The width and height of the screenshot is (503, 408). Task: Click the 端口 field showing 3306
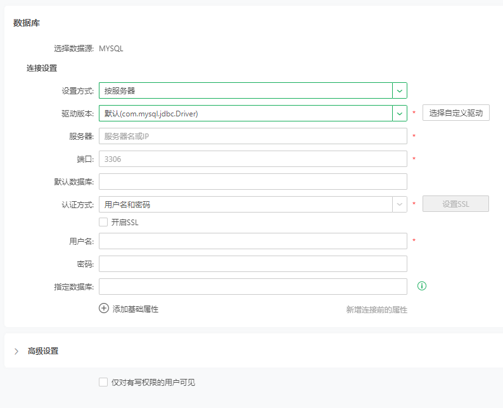pos(253,159)
